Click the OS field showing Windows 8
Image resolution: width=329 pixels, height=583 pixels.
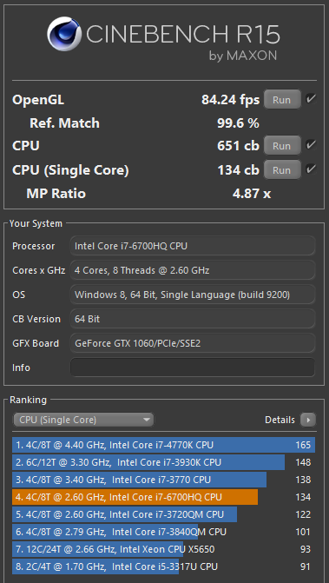click(x=193, y=295)
